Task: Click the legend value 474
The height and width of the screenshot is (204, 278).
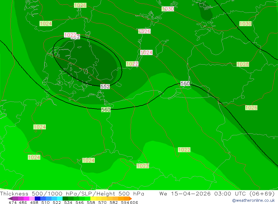Action: (13, 202)
